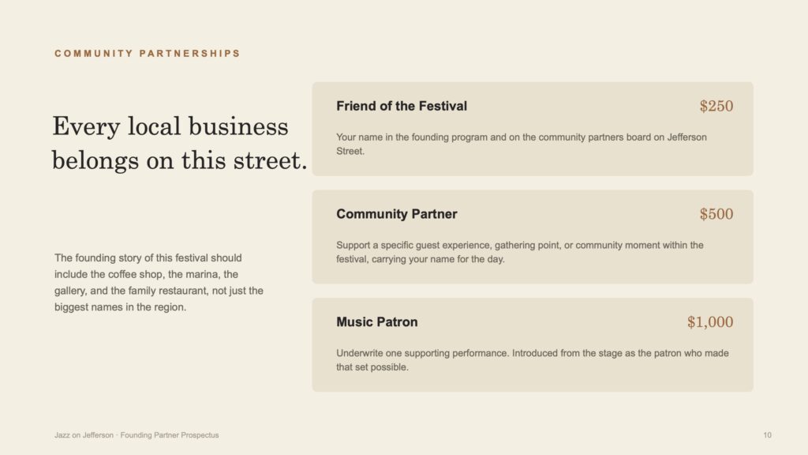Screen dimensions: 808x455
Task: Select the Community Partner heading
Action: (396, 213)
